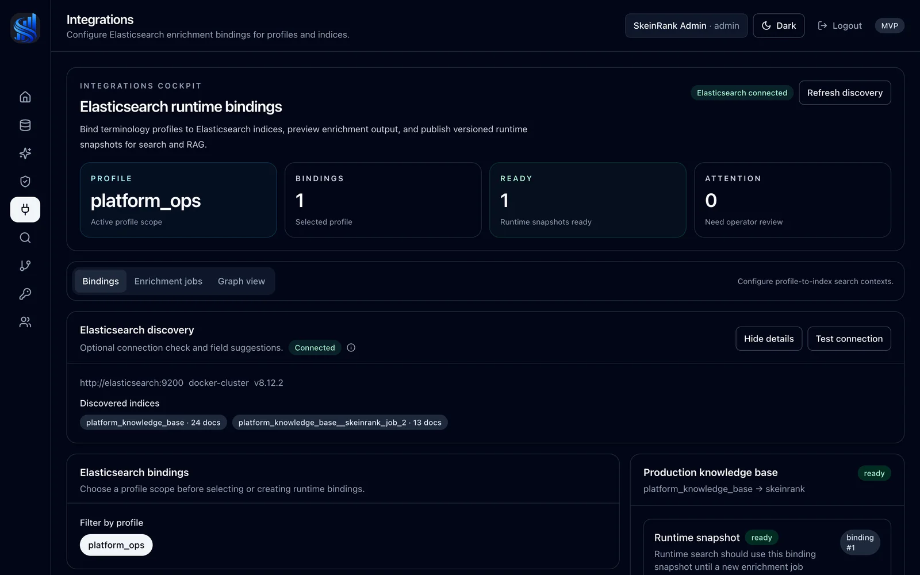Click the Attention review card
920x575 pixels.
(792, 200)
